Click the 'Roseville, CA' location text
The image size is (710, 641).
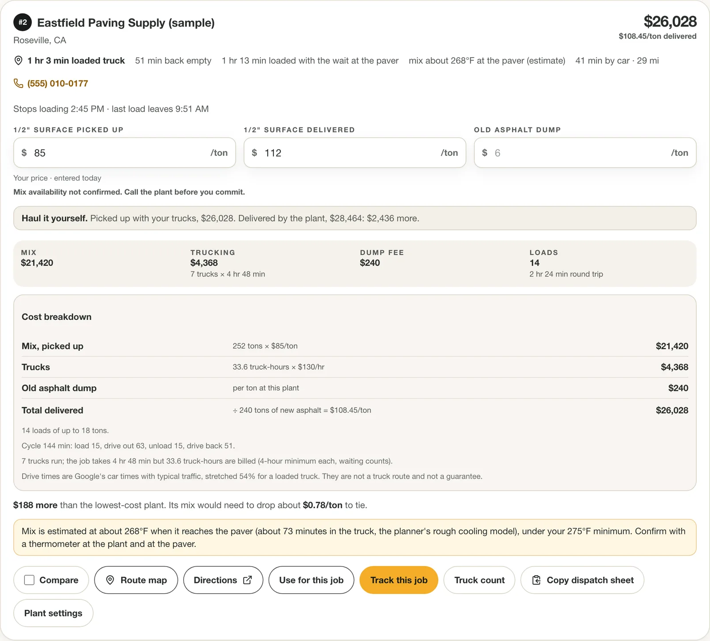(40, 40)
